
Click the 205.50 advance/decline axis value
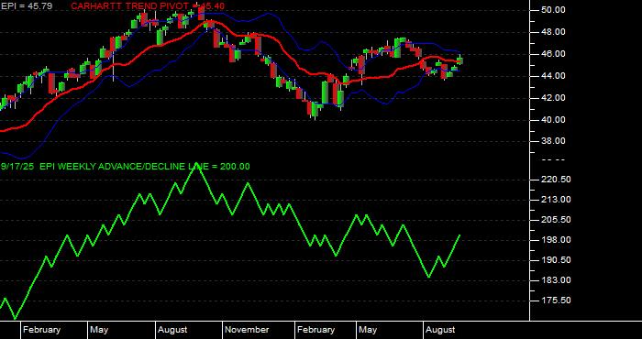click(x=556, y=220)
